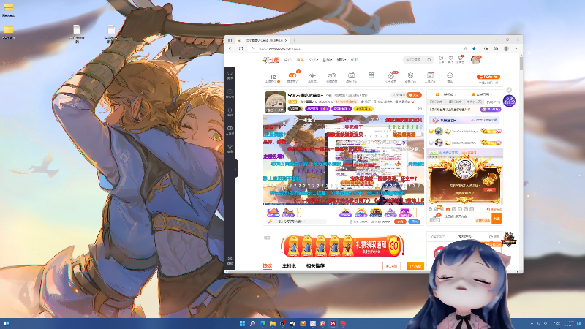This screenshot has height=329, width=585.
Task: Select the orange underlined tab below the banner
Action: click(267, 266)
